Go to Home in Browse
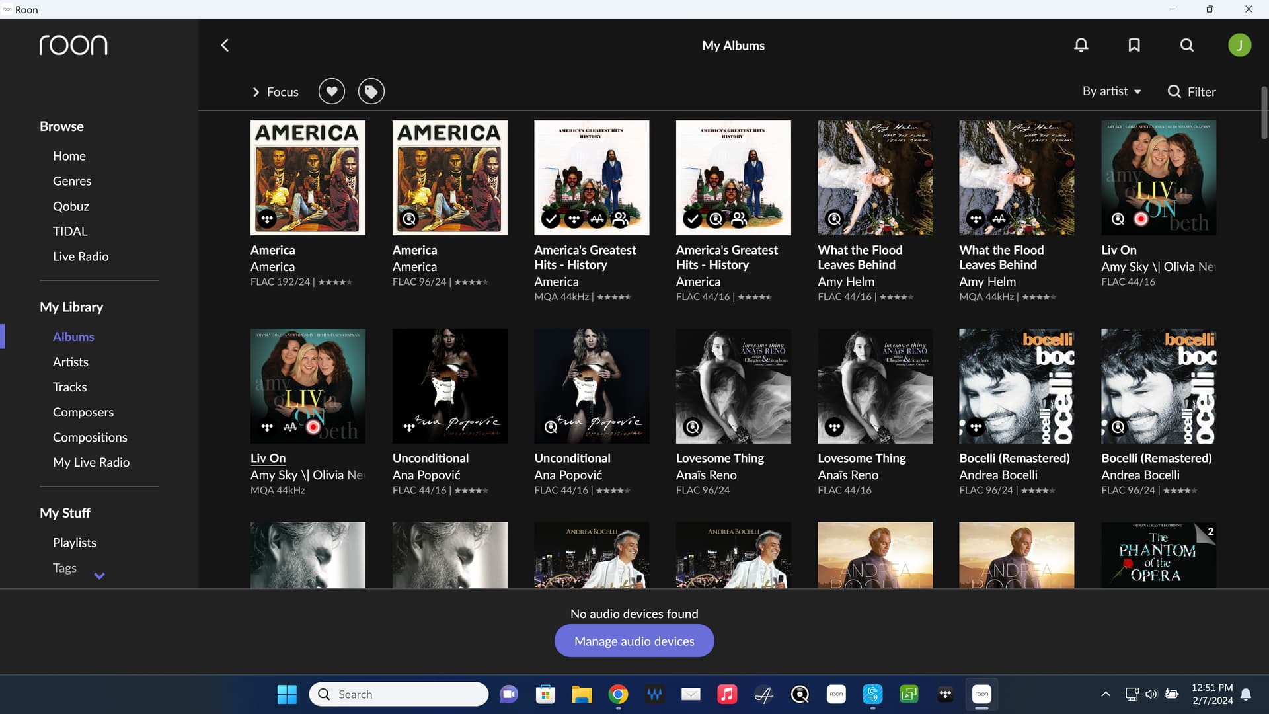This screenshot has height=714, width=1269. pyautogui.click(x=69, y=156)
